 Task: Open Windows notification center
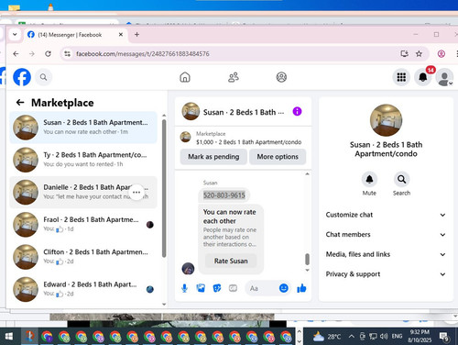(x=443, y=337)
